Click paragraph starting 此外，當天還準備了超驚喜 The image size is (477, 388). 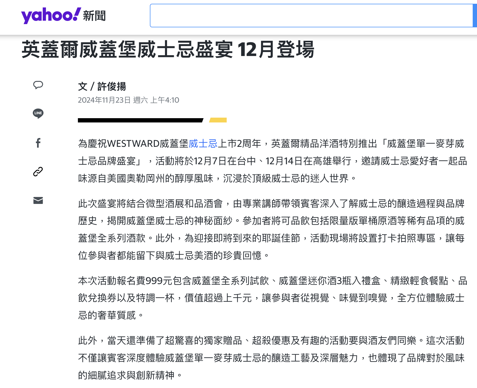point(271,358)
